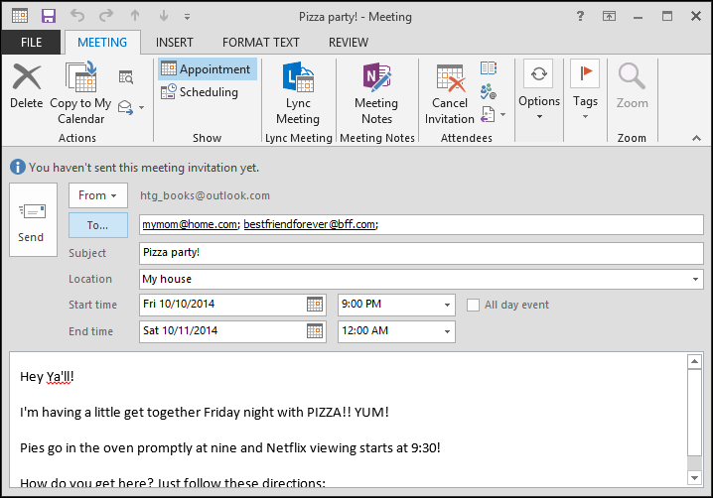Expand Response Options dropdown arrow

point(502,114)
